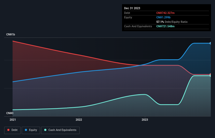Select the red Debt endpoint marker on chart
This screenshot has height=138, width=215.
pos(211,75)
